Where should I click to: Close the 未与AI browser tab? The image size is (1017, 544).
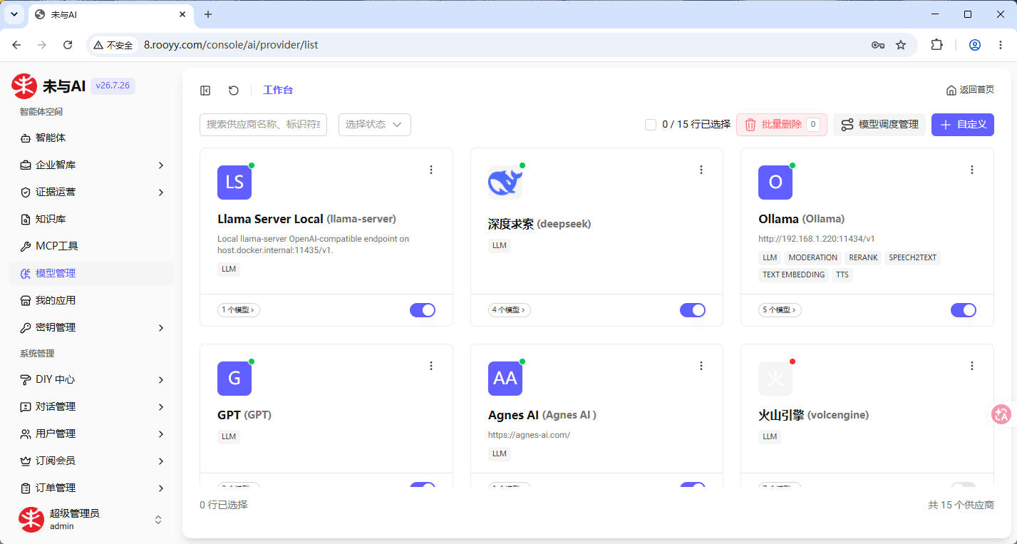(x=182, y=14)
